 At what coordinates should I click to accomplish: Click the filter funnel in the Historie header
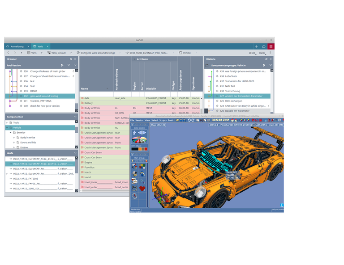(271, 65)
